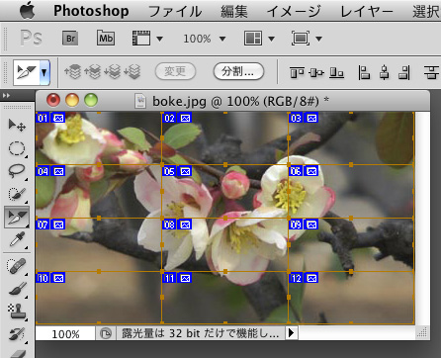
Task: Expand the arrange documents dropdown
Action: click(x=259, y=39)
